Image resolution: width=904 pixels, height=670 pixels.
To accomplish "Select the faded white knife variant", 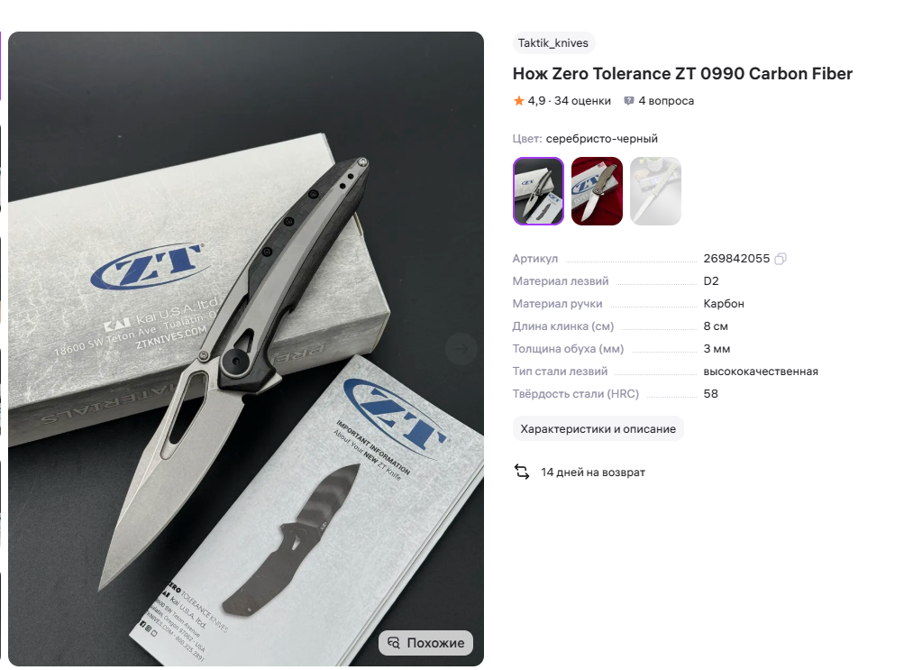I will (x=655, y=191).
